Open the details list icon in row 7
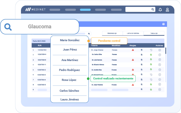Viewport: 181px width, 113px height. pos(142,79)
